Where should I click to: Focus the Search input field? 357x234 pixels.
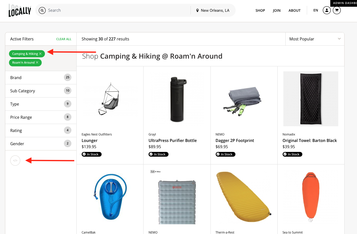click(117, 10)
